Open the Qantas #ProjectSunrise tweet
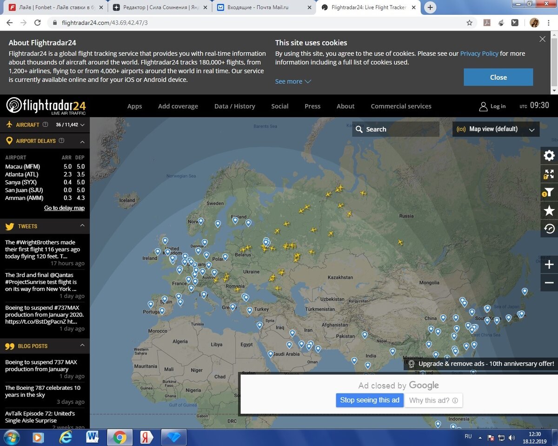Image resolution: width=558 pixels, height=446 pixels. pos(41,282)
